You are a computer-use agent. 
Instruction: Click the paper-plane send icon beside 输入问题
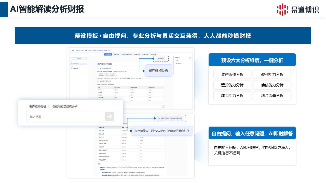[x=109, y=117]
